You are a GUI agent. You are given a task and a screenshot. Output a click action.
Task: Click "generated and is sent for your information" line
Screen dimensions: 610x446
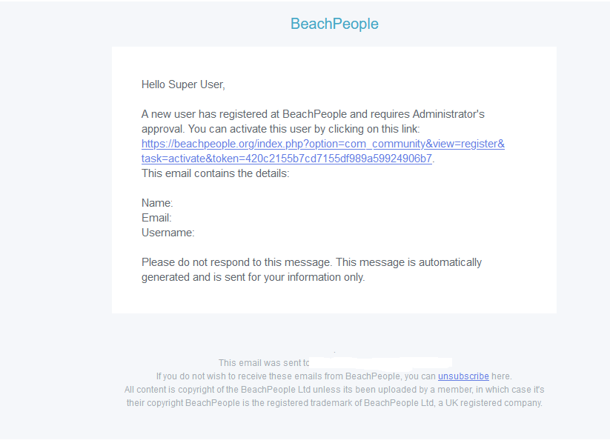253,277
